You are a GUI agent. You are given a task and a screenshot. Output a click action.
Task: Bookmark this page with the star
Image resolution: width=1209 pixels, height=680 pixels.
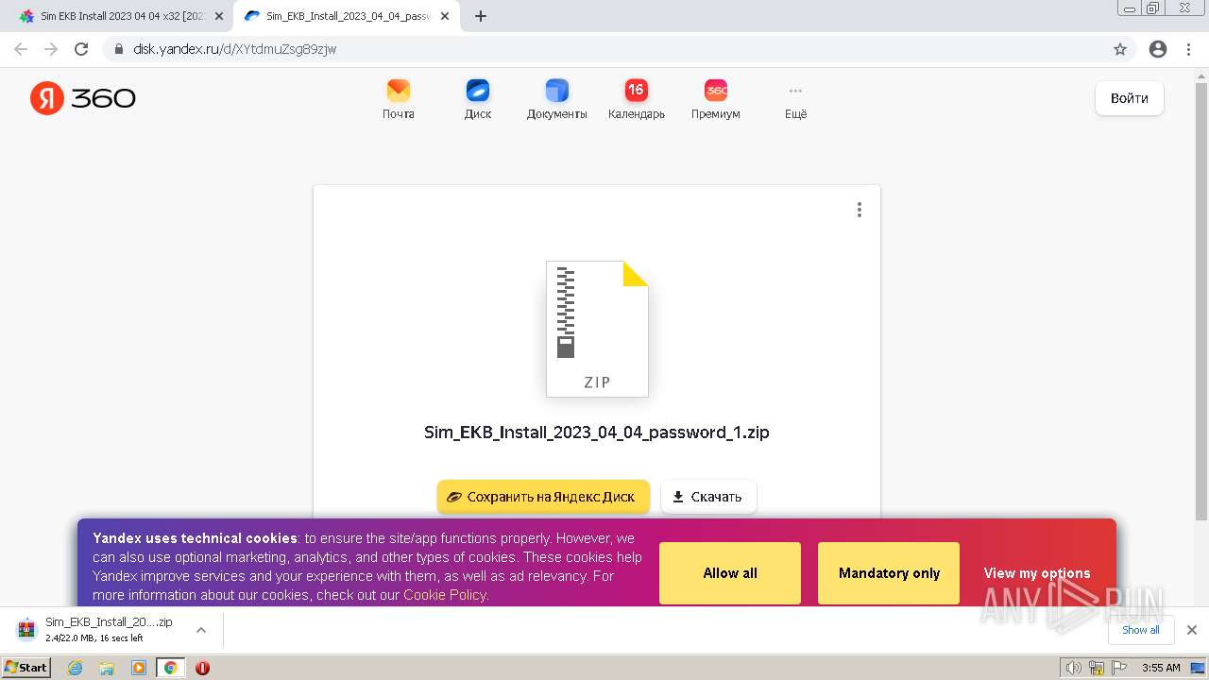(x=1120, y=49)
